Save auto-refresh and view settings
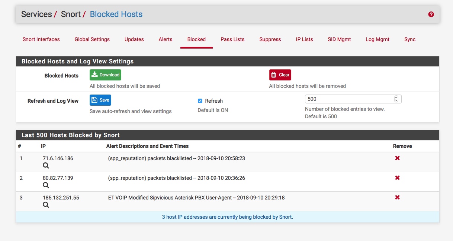The image size is (453, 241). pos(100,100)
